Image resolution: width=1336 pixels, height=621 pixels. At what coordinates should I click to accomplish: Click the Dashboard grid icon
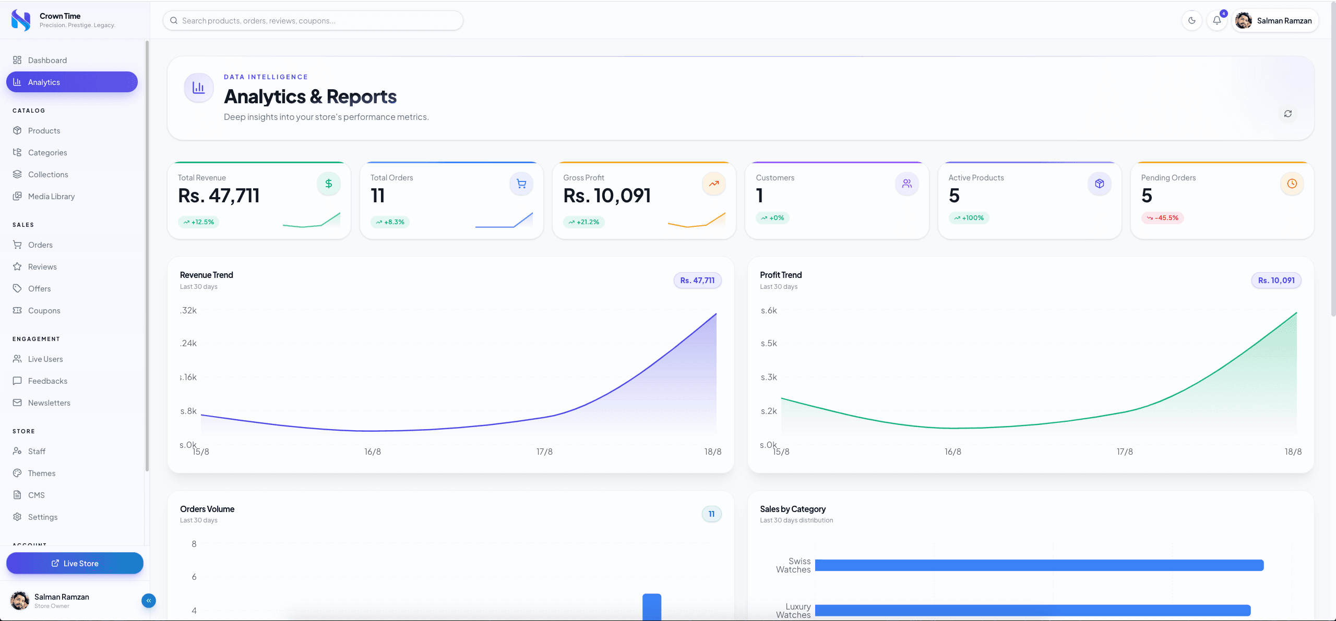click(17, 60)
